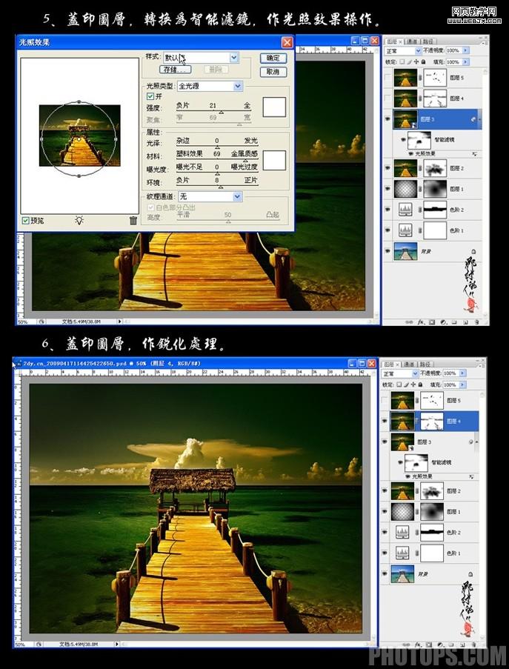Viewport: 509px width, 669px height.
Task: Click the light bulb icon in Lighting Effects dialog
Action: coord(79,220)
